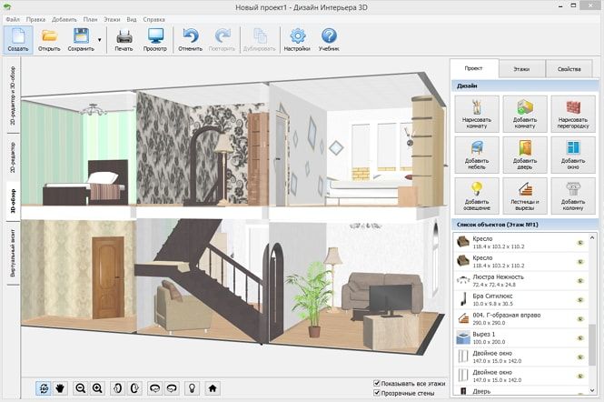Tilt view using right vertical rotate icon
604x402 pixels.
pos(134,388)
